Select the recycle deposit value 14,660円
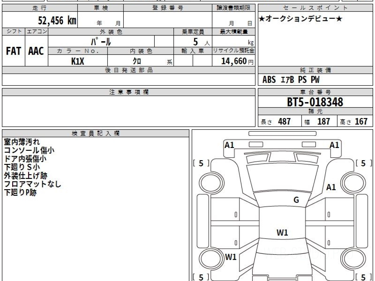This screenshot has width=375, height=281. 237,61
